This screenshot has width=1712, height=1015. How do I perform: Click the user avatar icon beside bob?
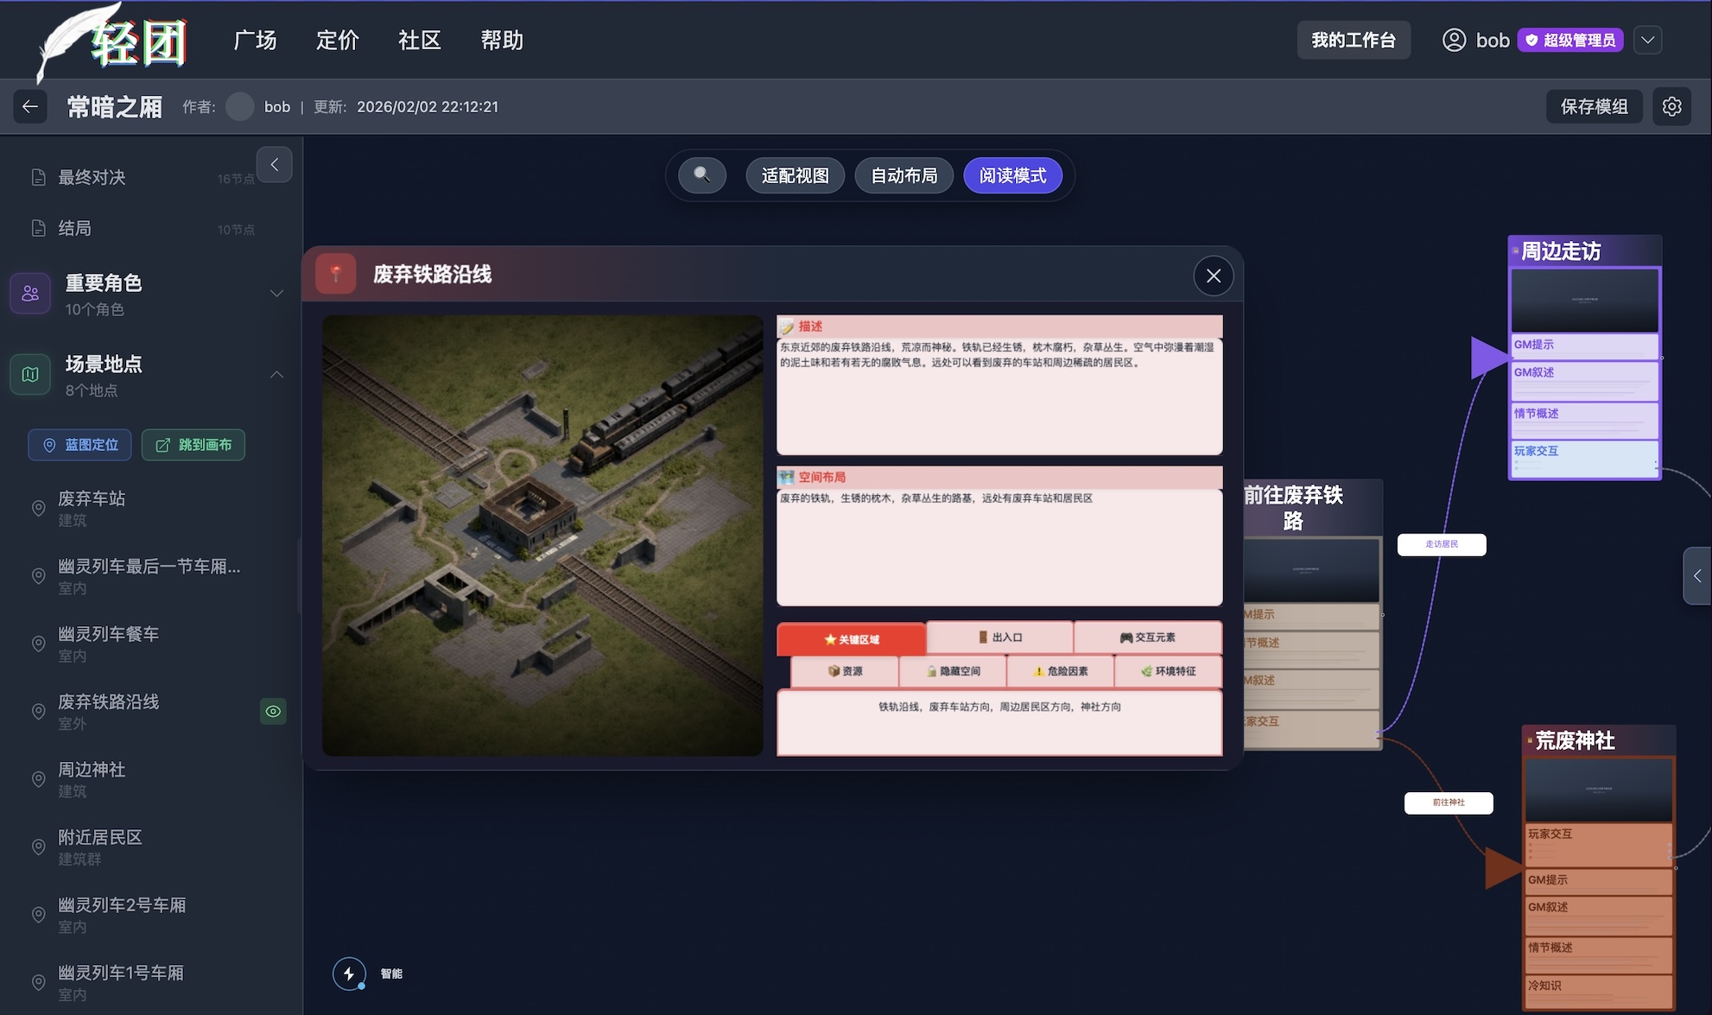click(1454, 40)
